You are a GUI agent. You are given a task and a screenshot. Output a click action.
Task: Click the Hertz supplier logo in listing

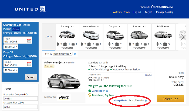pyautogui.click(x=64, y=97)
